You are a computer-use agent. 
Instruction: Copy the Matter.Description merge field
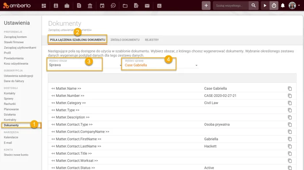click(x=290, y=117)
